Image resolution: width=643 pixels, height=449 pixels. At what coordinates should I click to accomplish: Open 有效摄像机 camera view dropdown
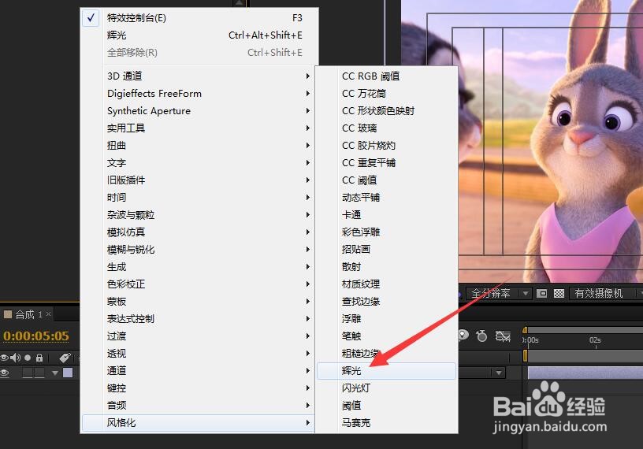(x=606, y=293)
